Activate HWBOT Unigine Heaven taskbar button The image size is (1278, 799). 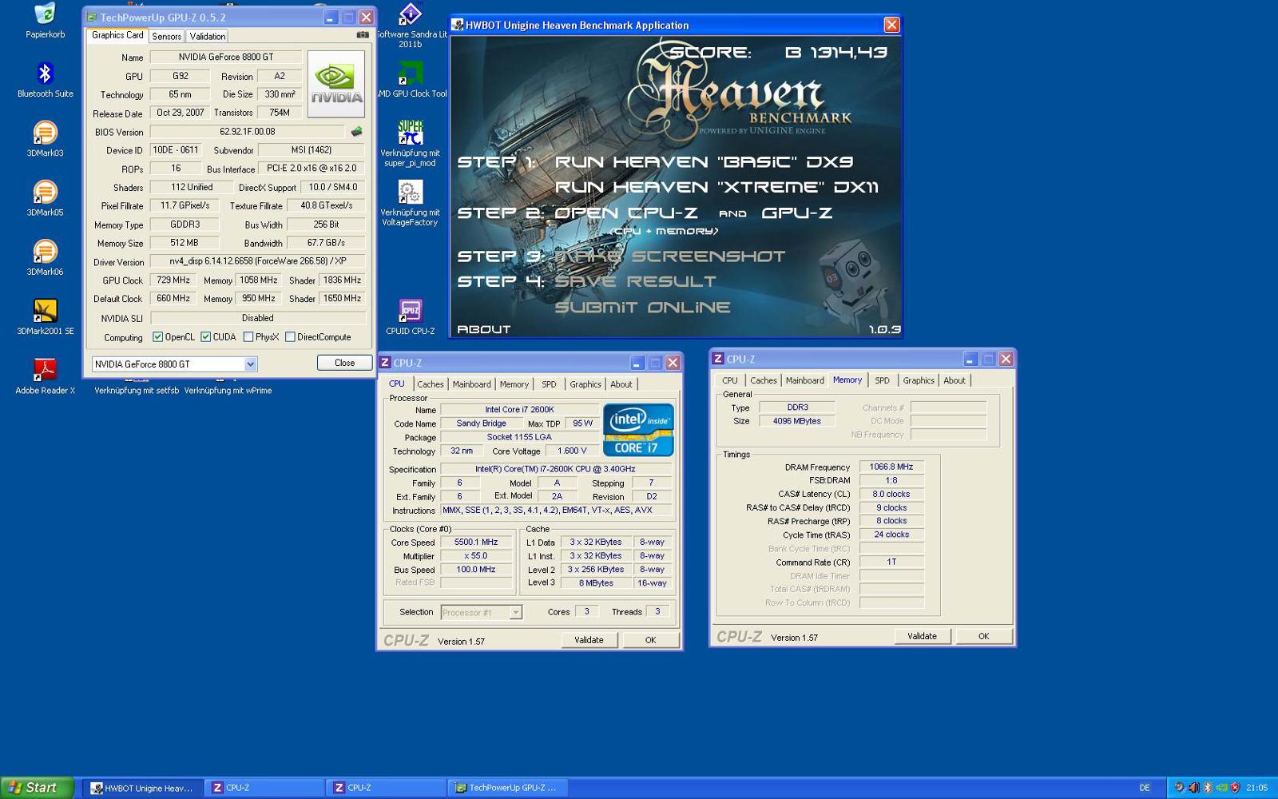click(144, 788)
